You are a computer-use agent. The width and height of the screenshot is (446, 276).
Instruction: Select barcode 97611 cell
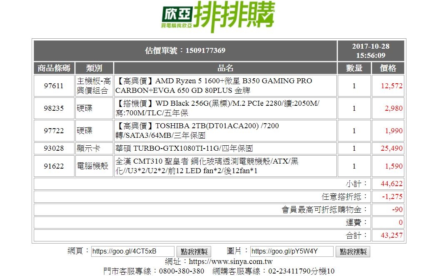[x=54, y=86]
